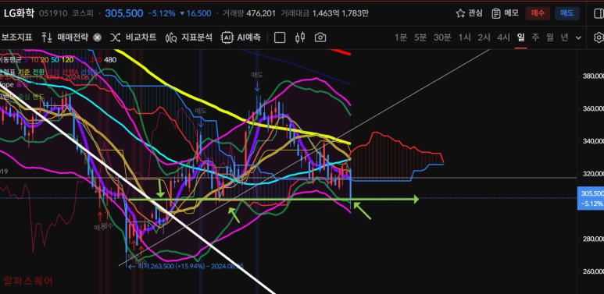Viewport: 604px width, 294px height.
Task: Toggle the 240-day moving average label
Action: 96,60
